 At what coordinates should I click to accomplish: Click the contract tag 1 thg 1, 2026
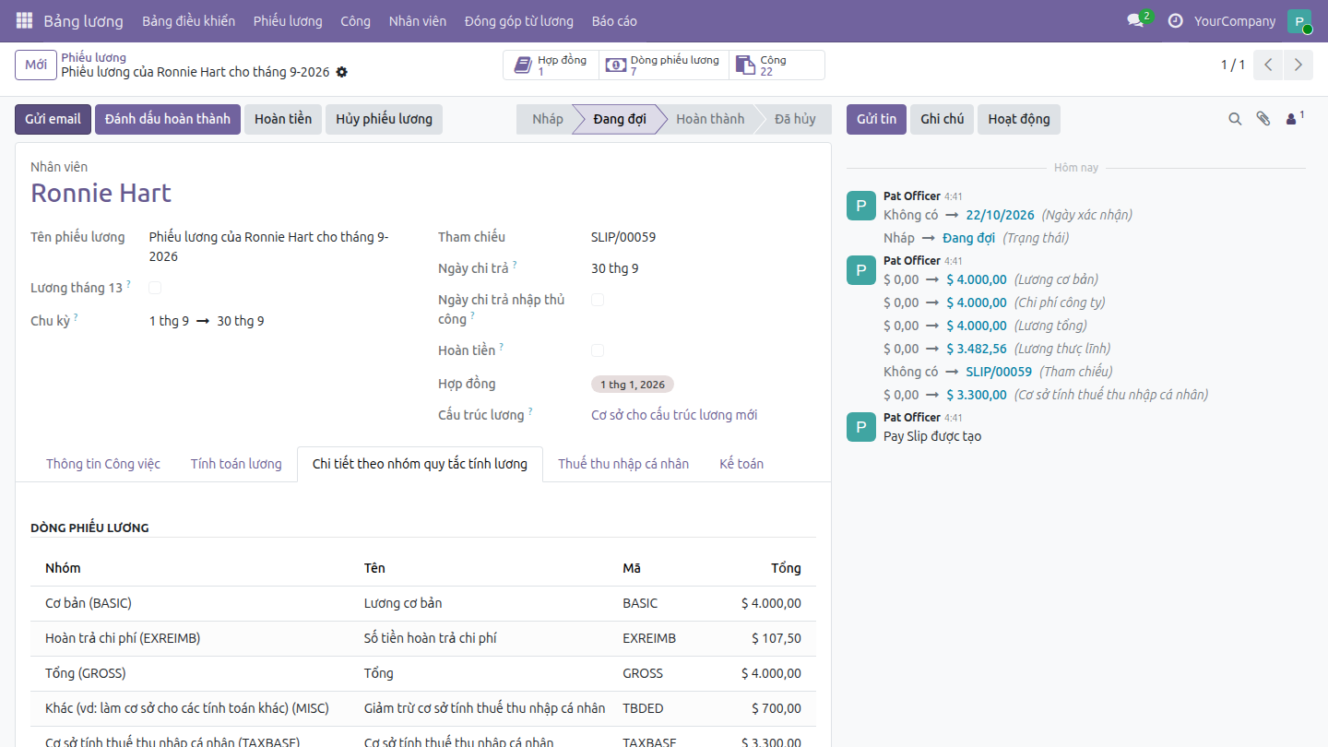coord(633,385)
